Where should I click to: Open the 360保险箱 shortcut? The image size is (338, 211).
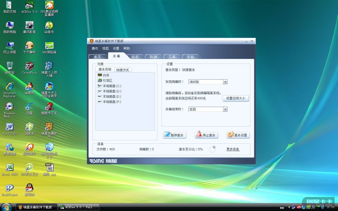tap(49, 48)
